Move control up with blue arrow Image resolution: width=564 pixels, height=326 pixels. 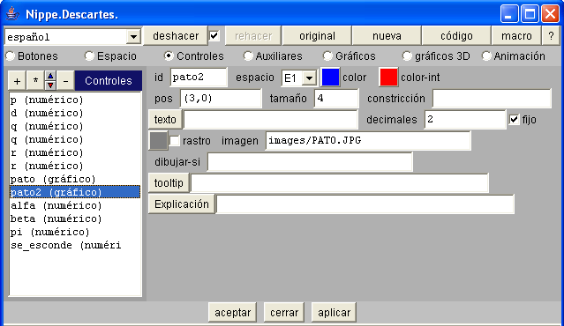click(x=50, y=76)
